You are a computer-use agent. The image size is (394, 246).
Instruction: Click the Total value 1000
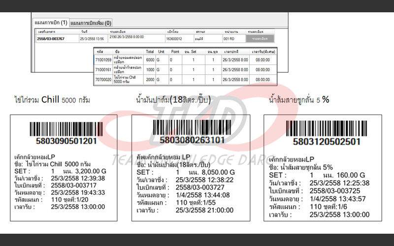[x=150, y=69]
